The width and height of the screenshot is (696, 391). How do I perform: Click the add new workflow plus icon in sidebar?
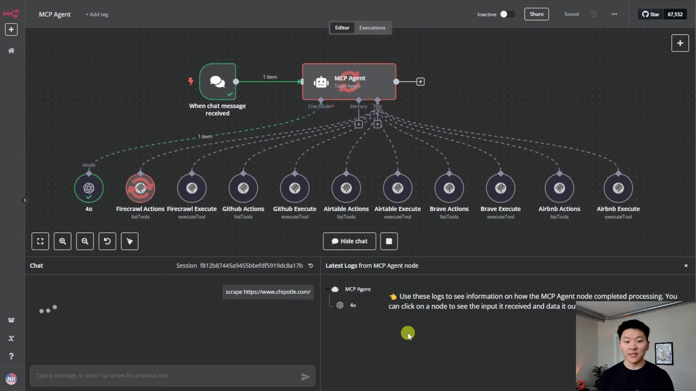point(11,29)
